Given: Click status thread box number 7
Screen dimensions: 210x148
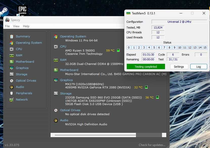Looking at the screenshot, I should pyautogui.click(x=164, y=47).
